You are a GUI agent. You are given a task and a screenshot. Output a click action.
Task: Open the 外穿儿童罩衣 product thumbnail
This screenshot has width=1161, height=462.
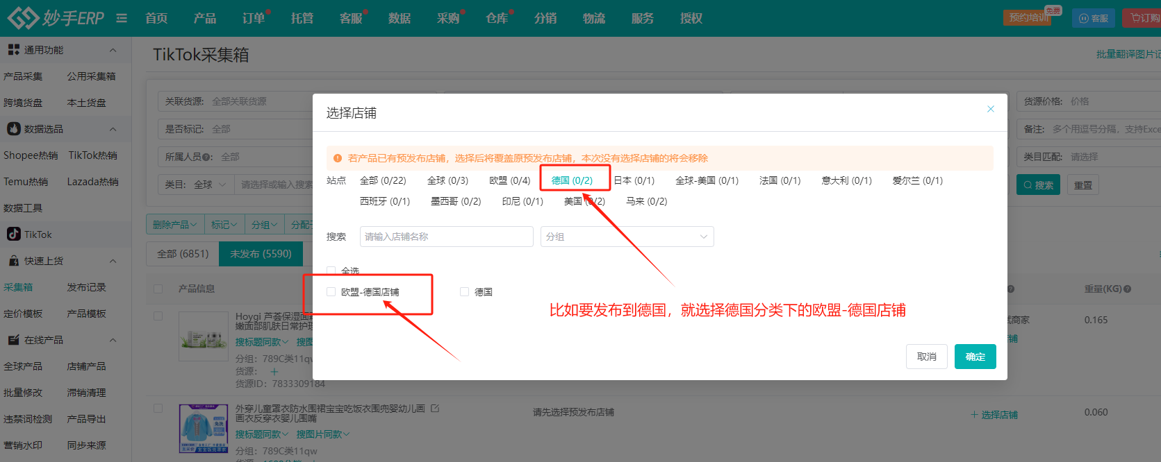pyautogui.click(x=204, y=429)
